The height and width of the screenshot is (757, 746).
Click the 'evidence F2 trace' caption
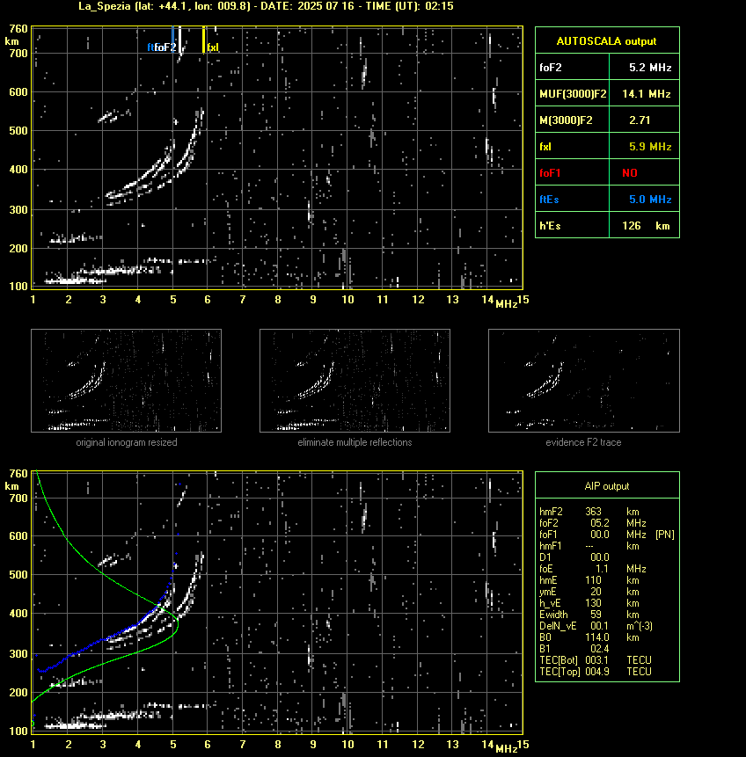point(583,442)
